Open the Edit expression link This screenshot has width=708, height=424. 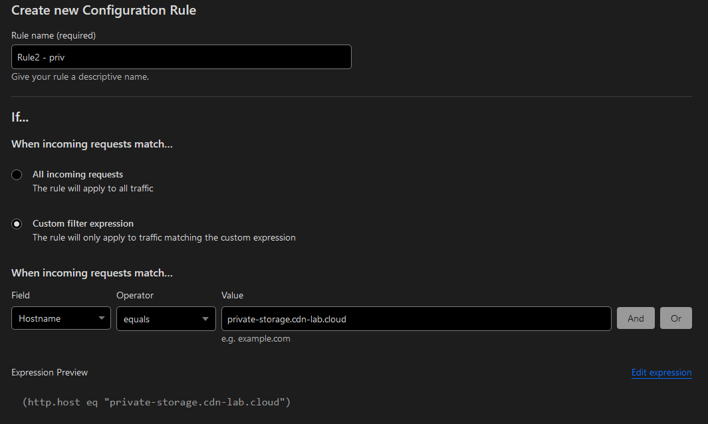point(661,373)
